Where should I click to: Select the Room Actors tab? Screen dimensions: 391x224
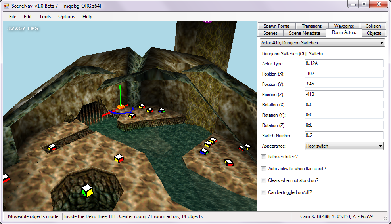pos(344,32)
